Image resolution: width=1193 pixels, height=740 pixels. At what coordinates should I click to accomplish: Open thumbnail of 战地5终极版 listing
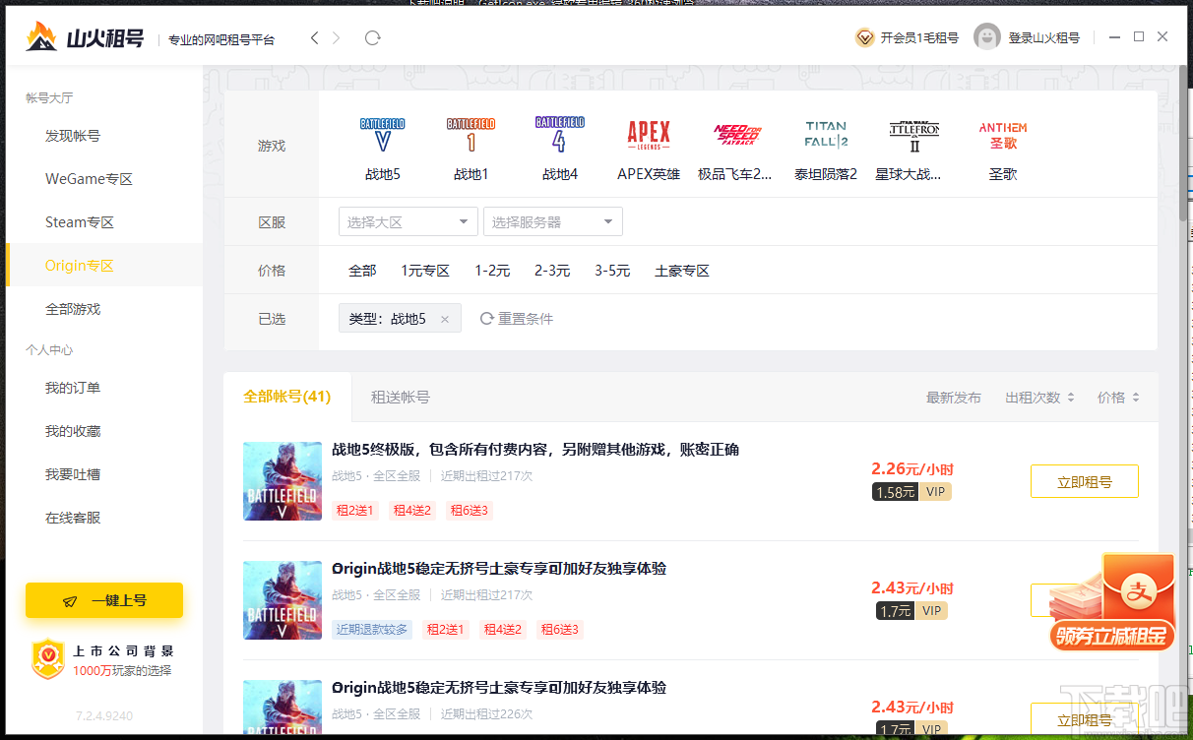tap(283, 481)
